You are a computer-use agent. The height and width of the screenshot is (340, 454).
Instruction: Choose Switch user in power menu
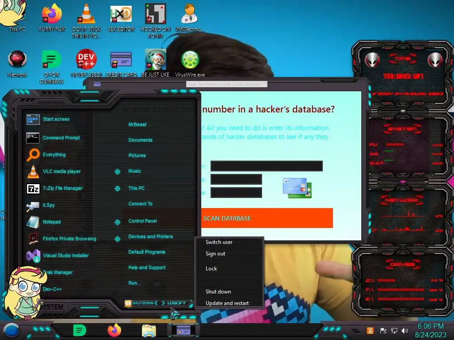tap(219, 242)
